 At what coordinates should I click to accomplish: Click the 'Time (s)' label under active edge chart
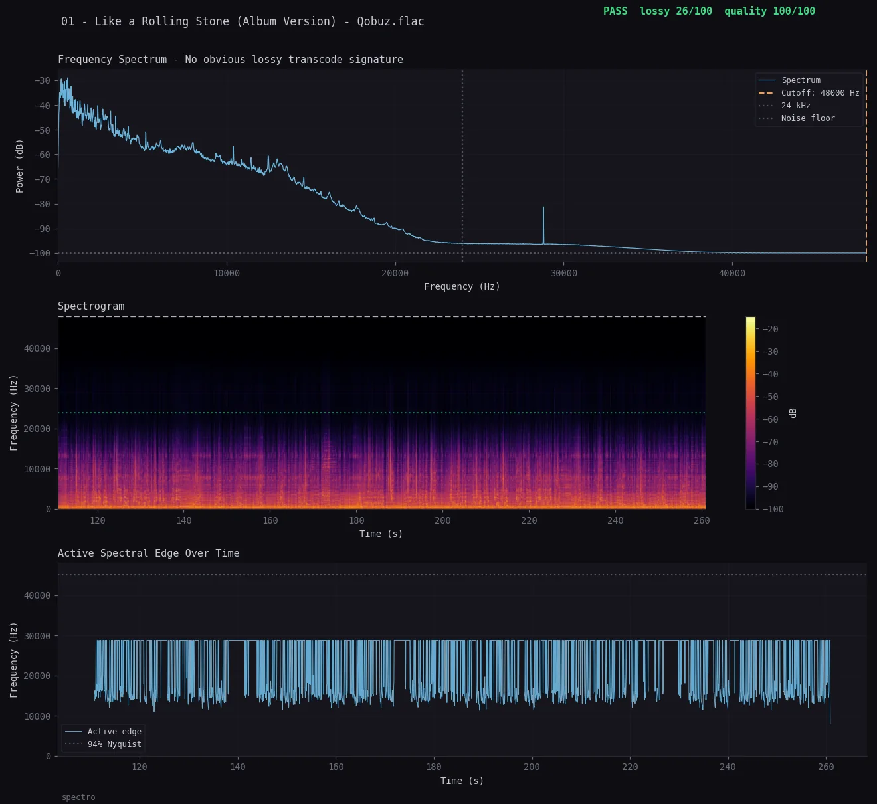pos(462,781)
